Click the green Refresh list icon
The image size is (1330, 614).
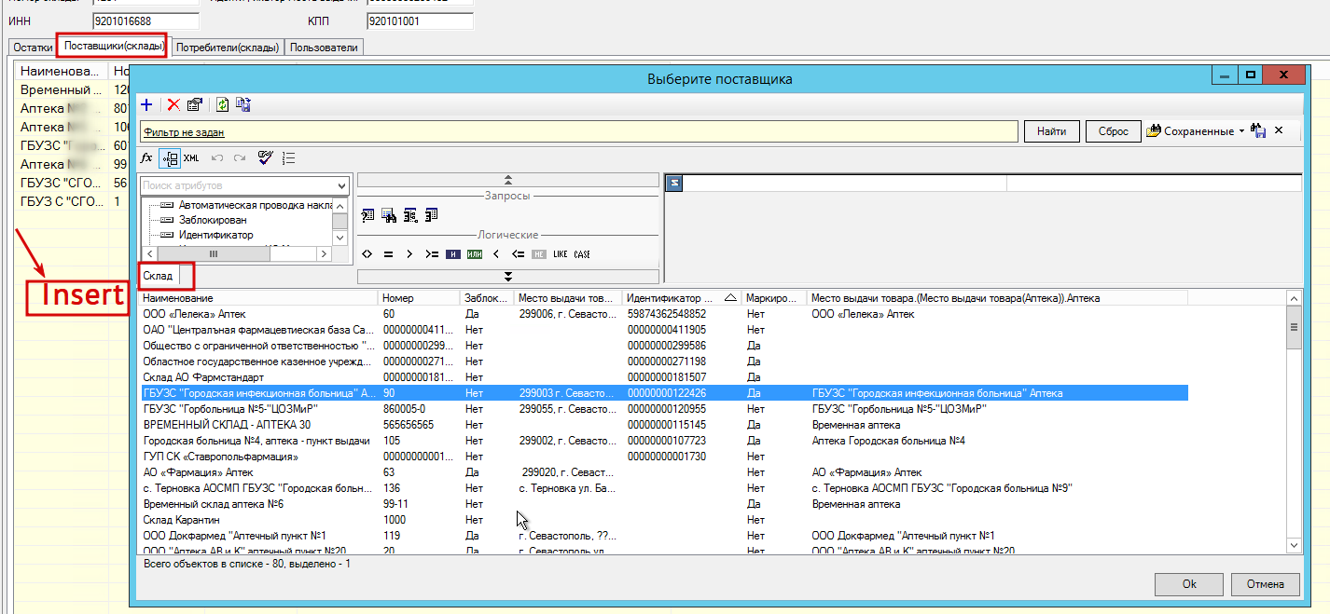click(223, 105)
